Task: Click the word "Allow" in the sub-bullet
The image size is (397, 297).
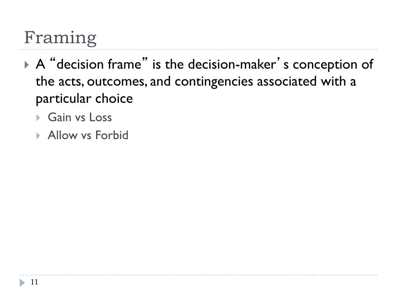Action: (x=62, y=135)
